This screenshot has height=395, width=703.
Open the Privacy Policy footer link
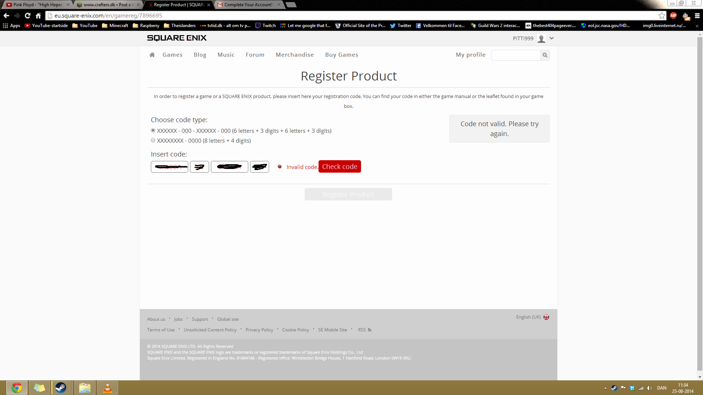(259, 330)
